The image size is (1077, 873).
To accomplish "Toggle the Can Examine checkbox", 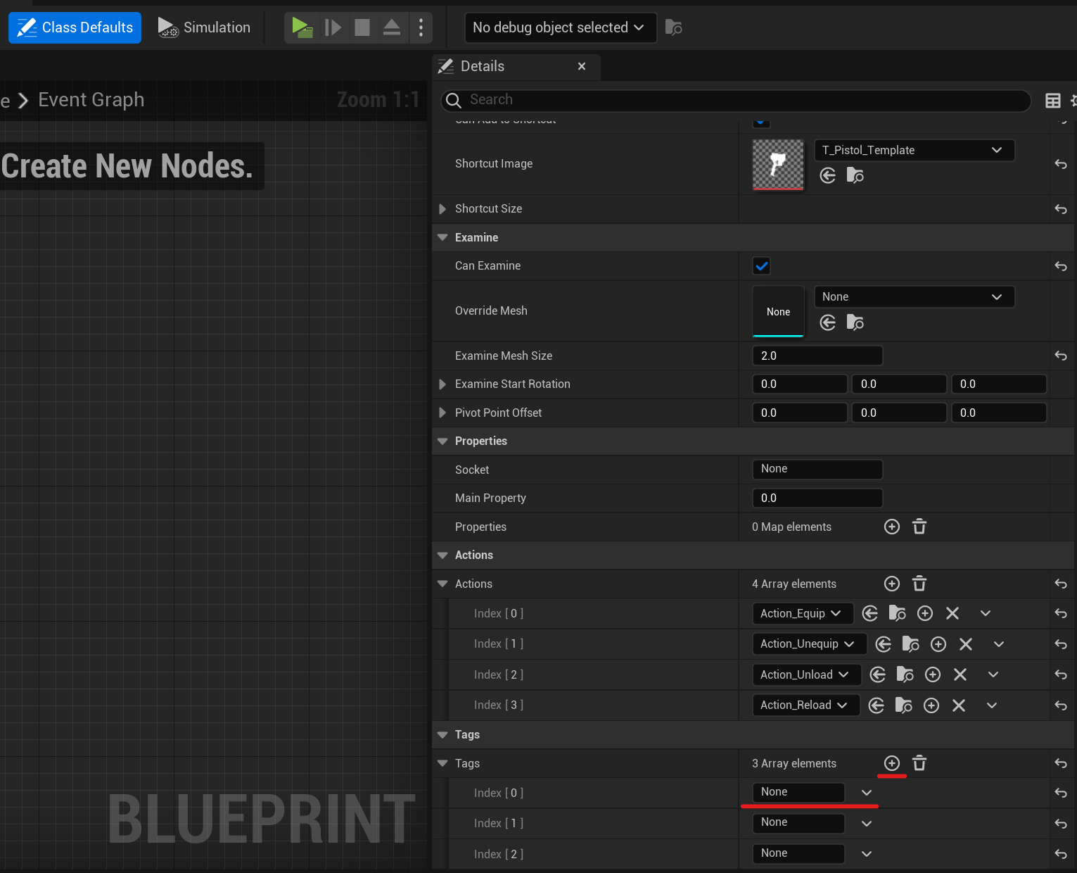I will point(761,265).
